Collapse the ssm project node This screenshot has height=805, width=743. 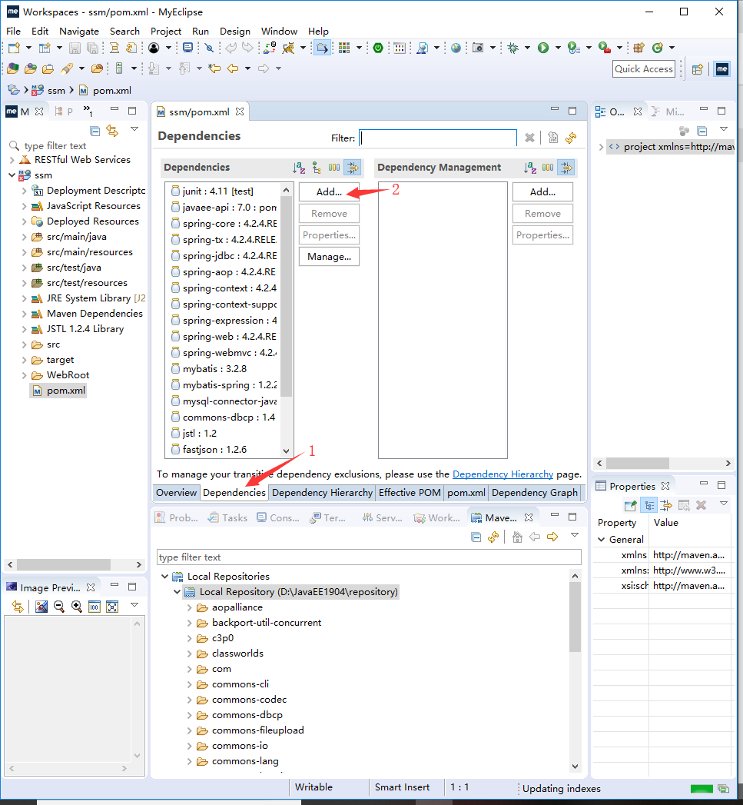tap(12, 175)
